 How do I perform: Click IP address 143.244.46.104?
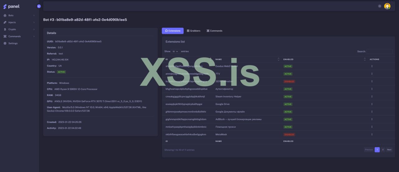coord(60,60)
